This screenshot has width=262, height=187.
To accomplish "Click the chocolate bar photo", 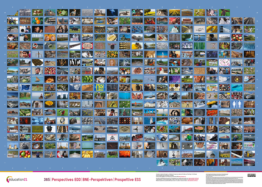I will pyautogui.click(x=37, y=62).
